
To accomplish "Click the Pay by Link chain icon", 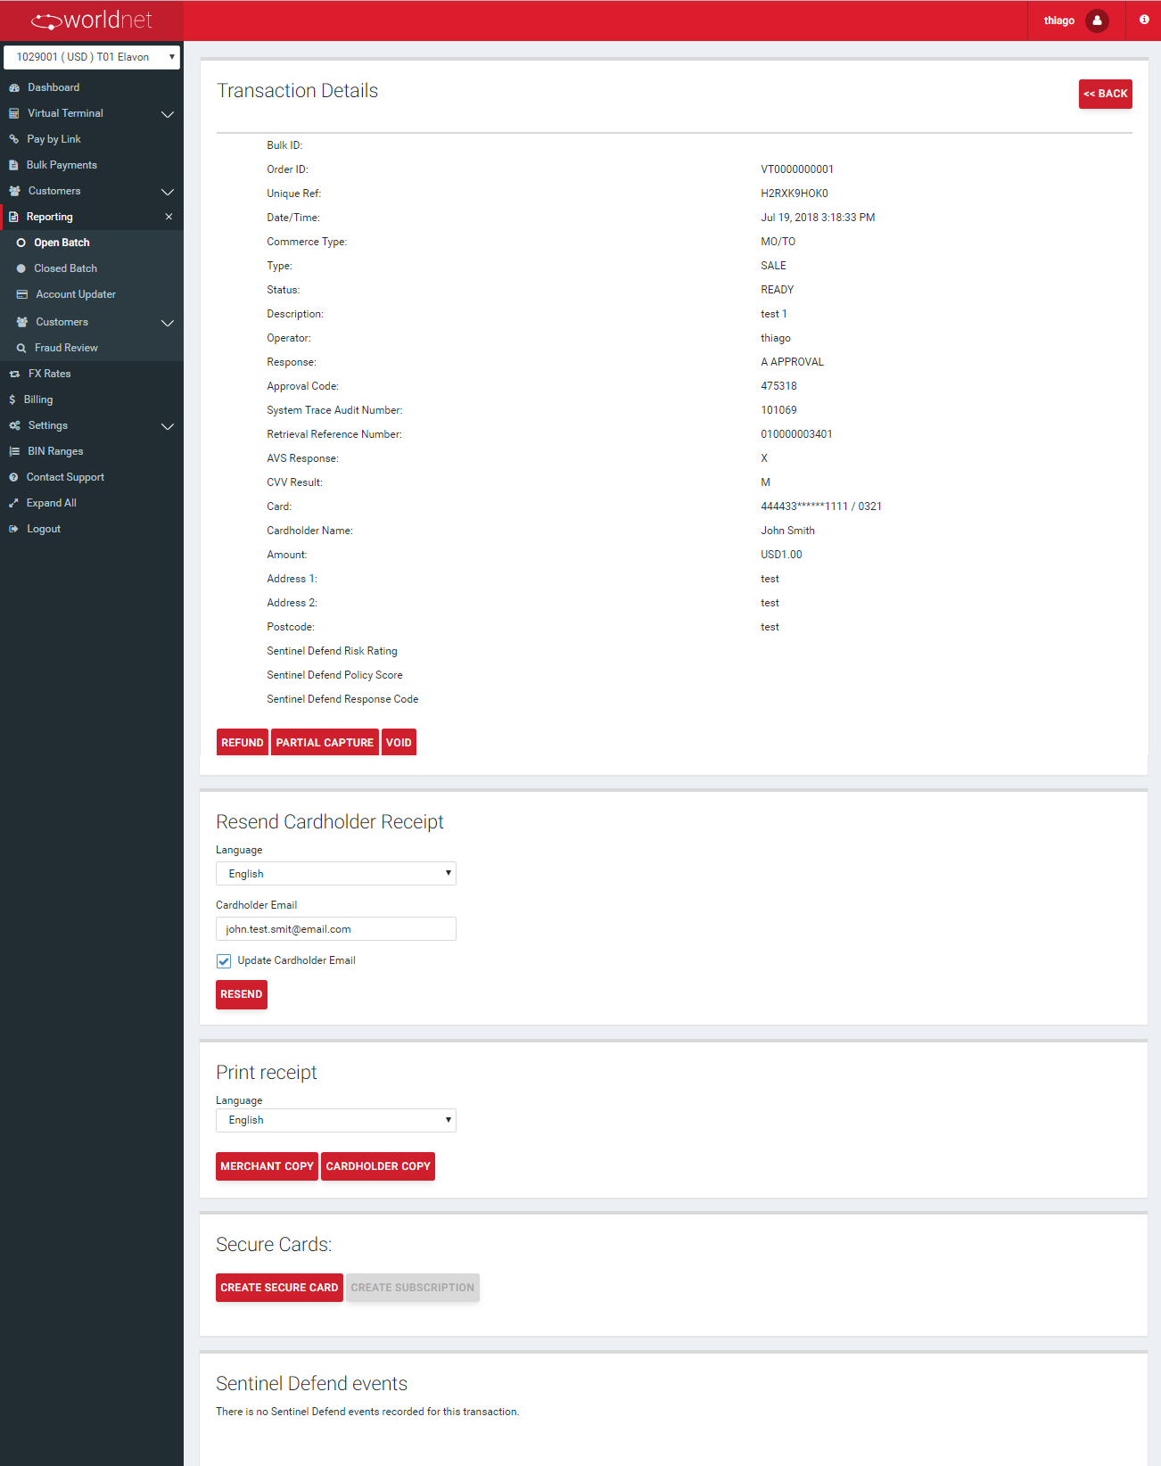I will pyautogui.click(x=14, y=139).
